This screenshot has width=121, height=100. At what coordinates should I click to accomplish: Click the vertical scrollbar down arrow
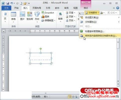[x=118, y=81]
